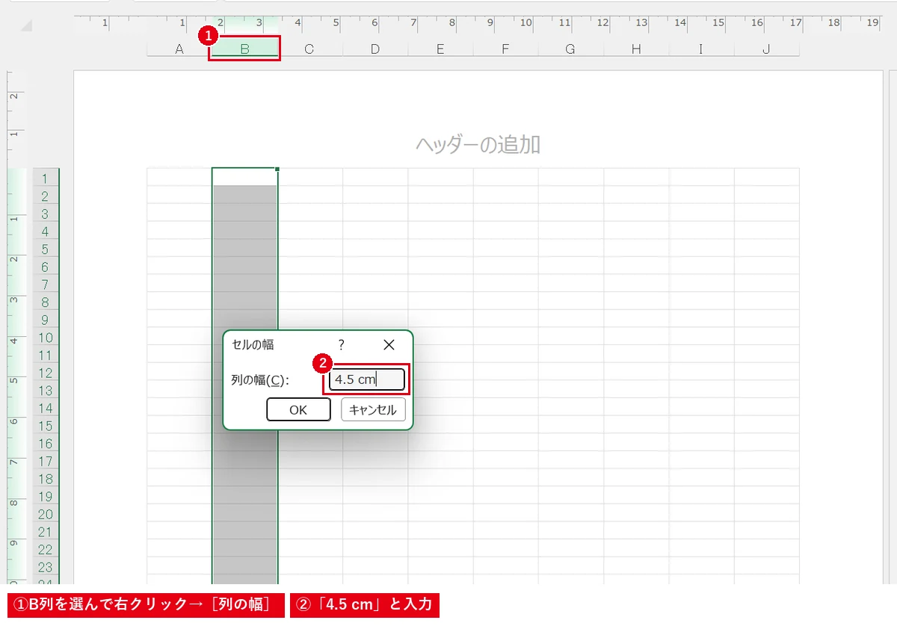Click OK in the セルの幅 dialog
Image resolution: width=897 pixels, height=626 pixels.
coord(298,409)
